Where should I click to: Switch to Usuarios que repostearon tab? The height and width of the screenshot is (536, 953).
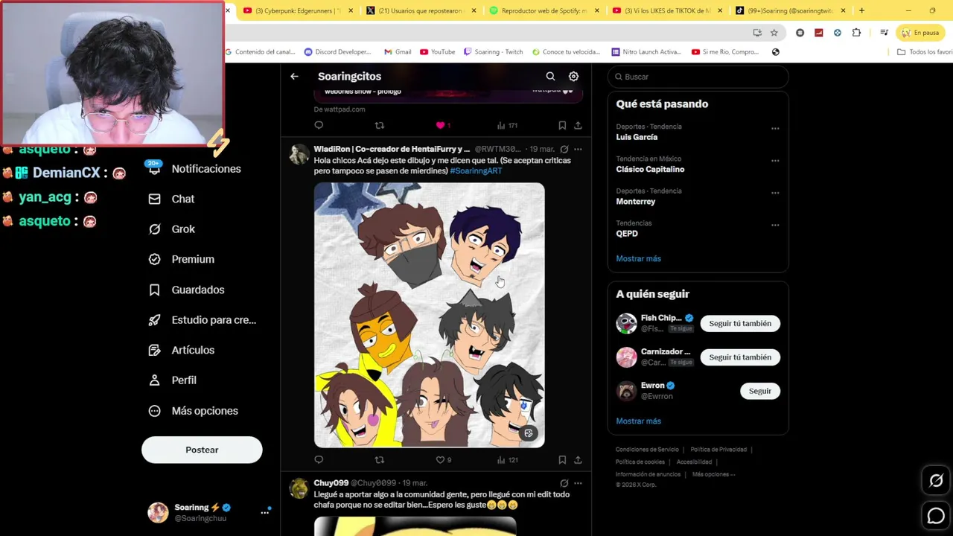(x=421, y=10)
